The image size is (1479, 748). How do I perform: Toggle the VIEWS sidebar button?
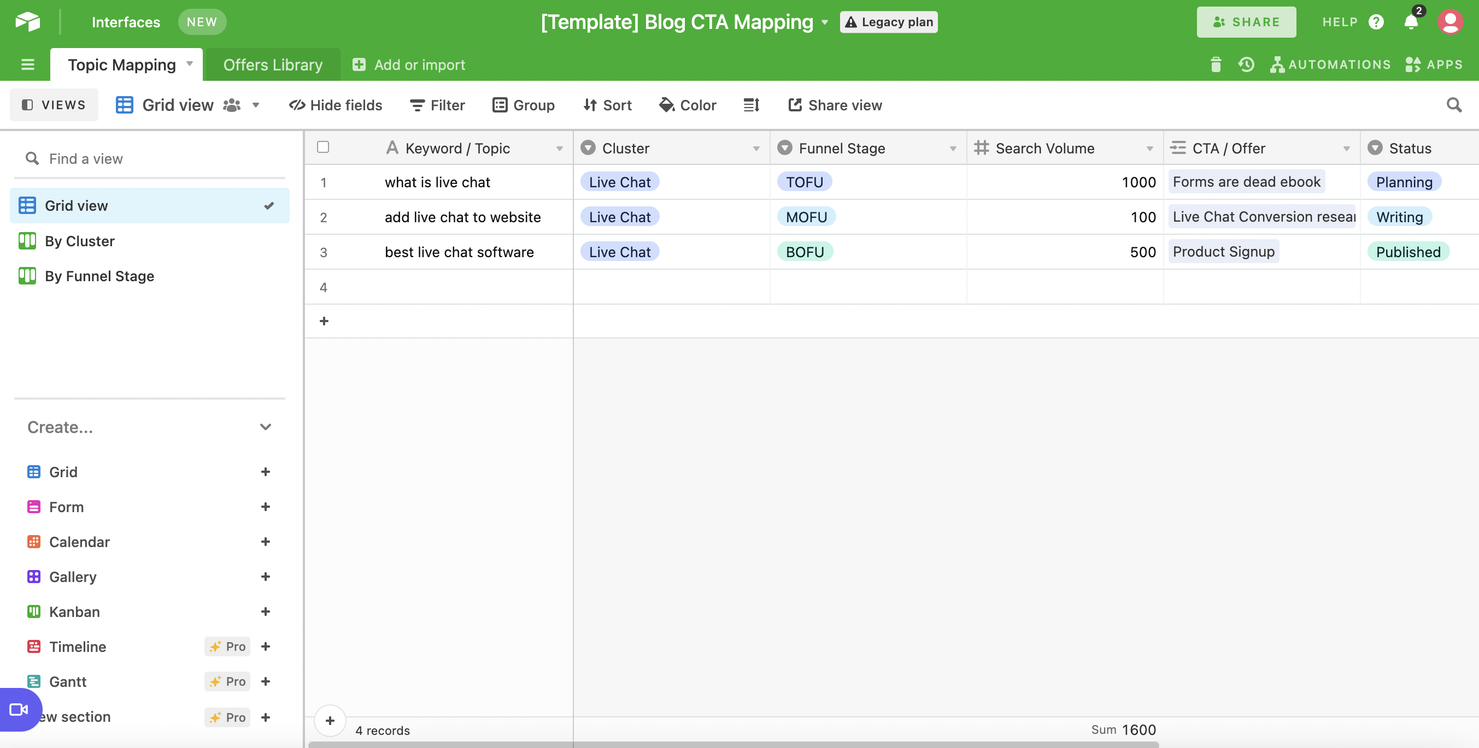pos(54,105)
